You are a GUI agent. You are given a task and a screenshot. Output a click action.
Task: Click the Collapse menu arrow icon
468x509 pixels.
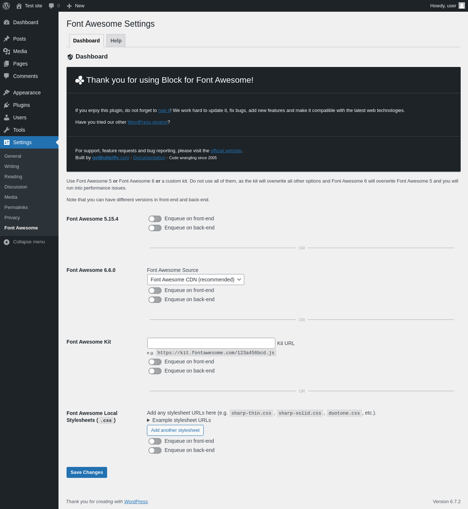click(x=7, y=242)
